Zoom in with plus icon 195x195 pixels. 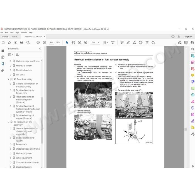[x=86, y=43]
